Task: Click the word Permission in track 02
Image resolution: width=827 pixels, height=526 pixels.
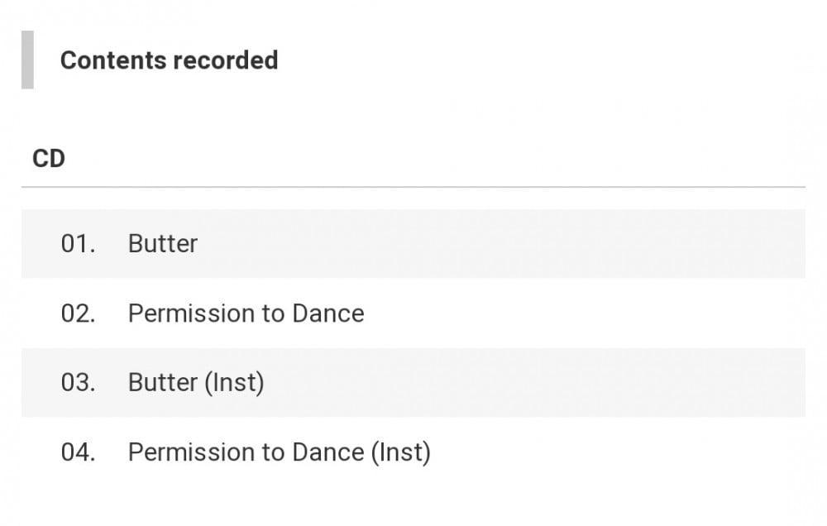Action: [192, 313]
